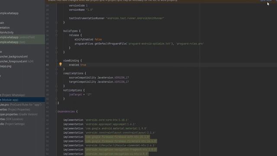The height and width of the screenshot is (156, 277).
Task: Click the highlighted firebase-firestore-ktx dependency
Action: coord(121,141)
